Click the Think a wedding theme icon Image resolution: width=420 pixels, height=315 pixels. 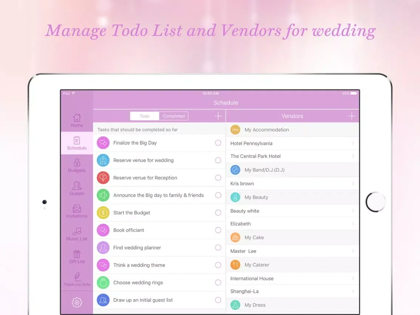[103, 265]
